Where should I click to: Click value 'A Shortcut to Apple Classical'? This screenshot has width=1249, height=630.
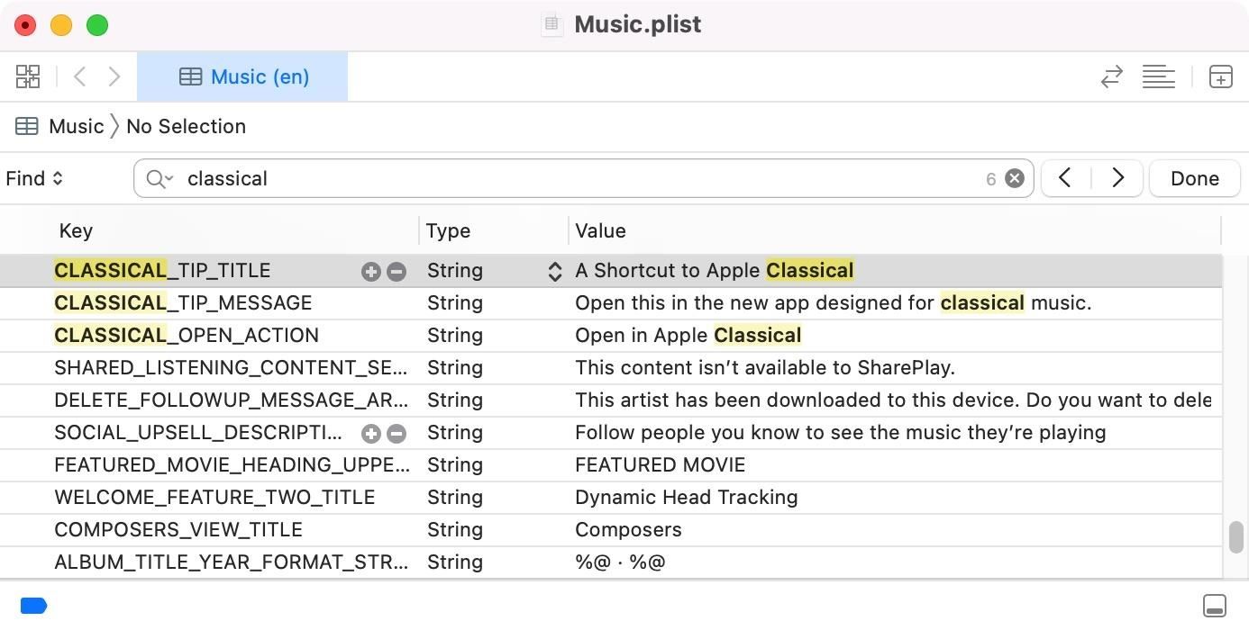coord(715,270)
